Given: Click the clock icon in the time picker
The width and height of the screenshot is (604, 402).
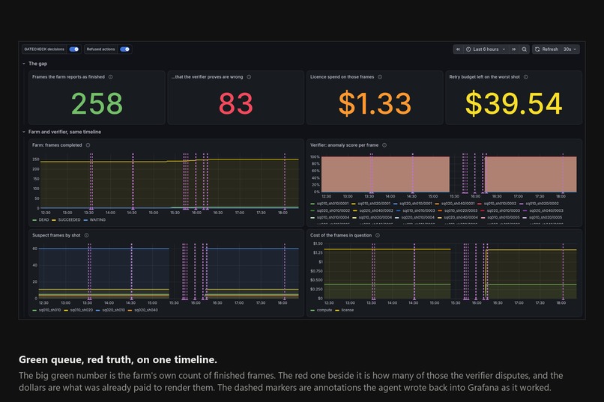Looking at the screenshot, I should [468, 49].
